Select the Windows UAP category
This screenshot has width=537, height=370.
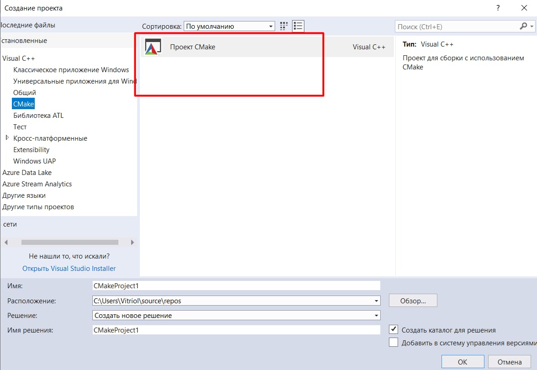34,161
